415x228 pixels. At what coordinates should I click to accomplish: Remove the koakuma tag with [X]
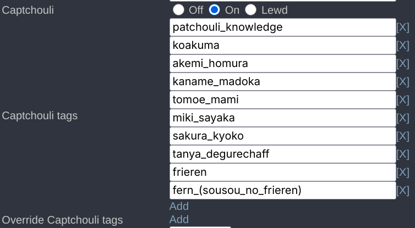tap(402, 45)
